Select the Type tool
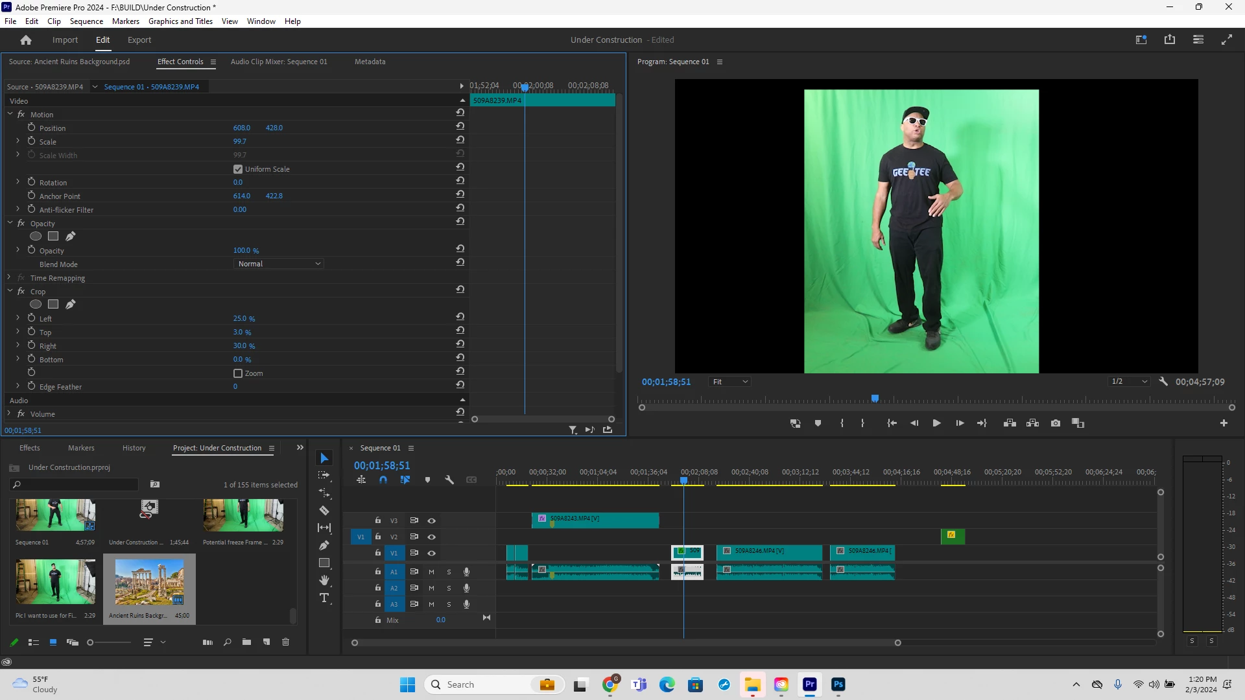The image size is (1245, 700). click(x=324, y=598)
